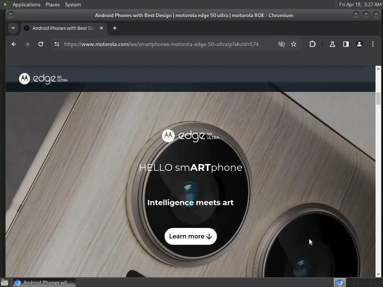383x287 pixels.
Task: Toggle the browser side panel icon
Action: coord(346,44)
